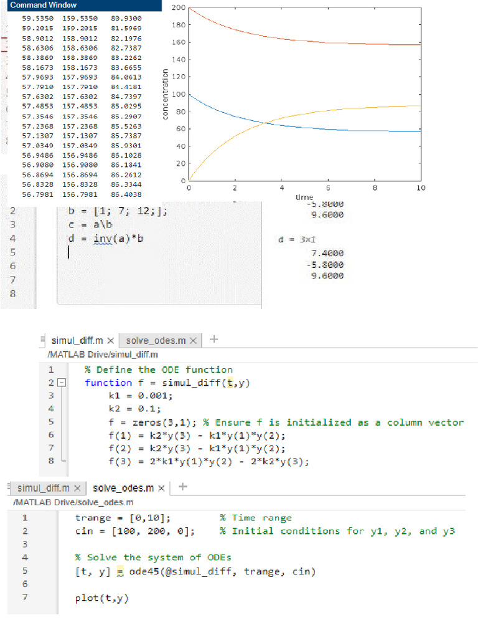This screenshot has height=638, width=478.
Task: Close simul_diff.m tab in lower editor
Action: 78,488
